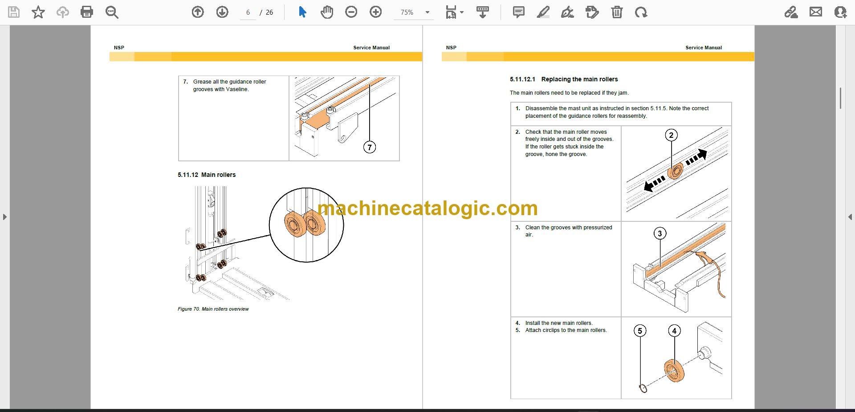Activate the hand pan tool
The height and width of the screenshot is (412, 855).
327,12
